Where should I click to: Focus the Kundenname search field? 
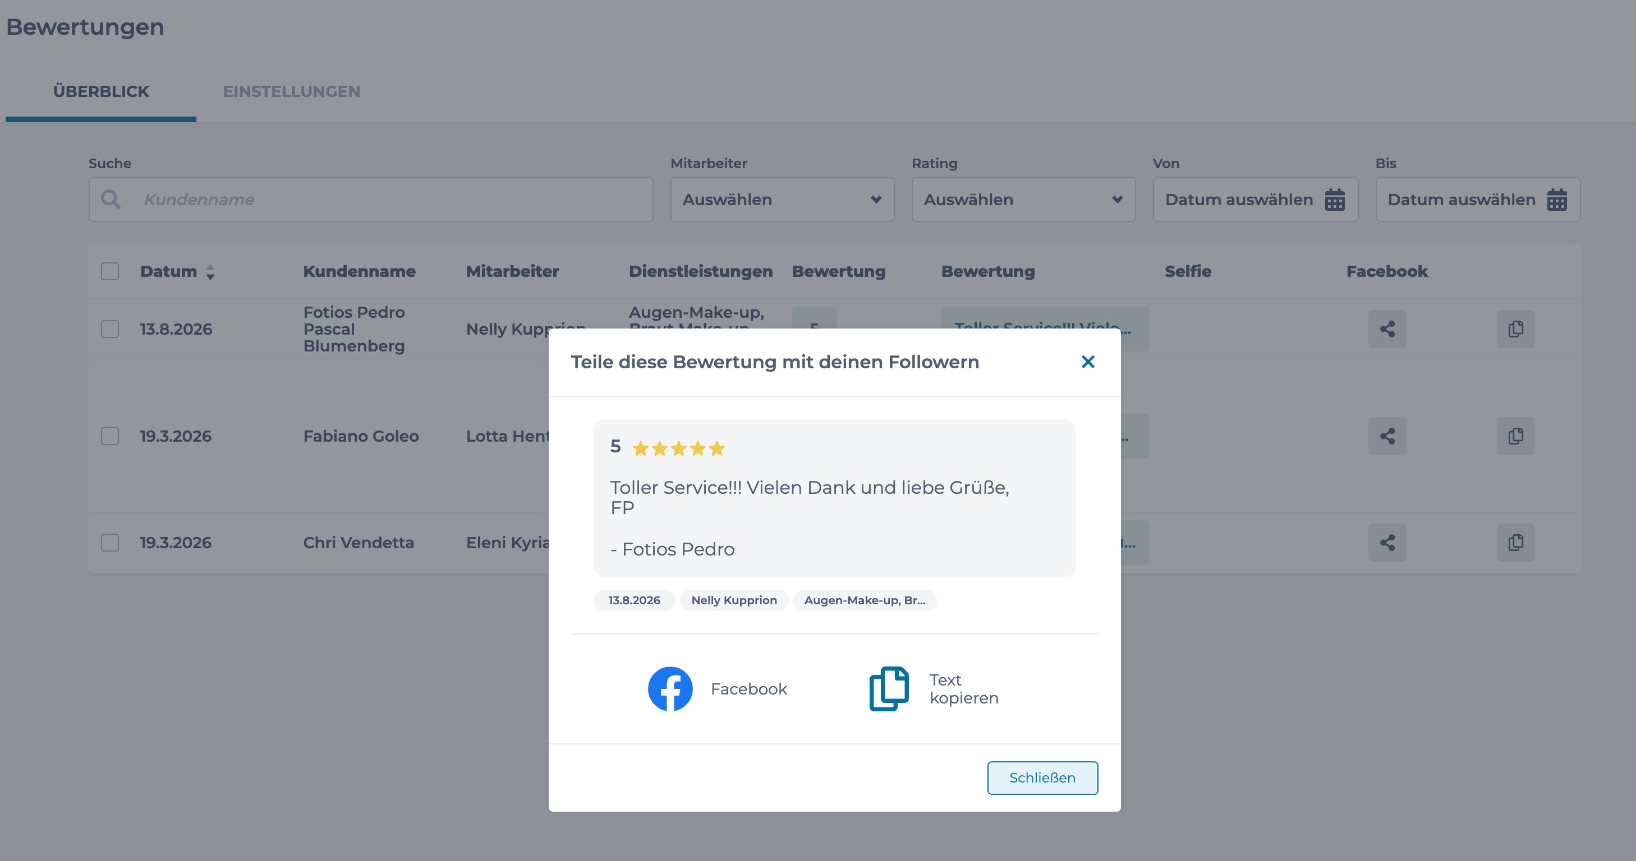[x=371, y=199]
